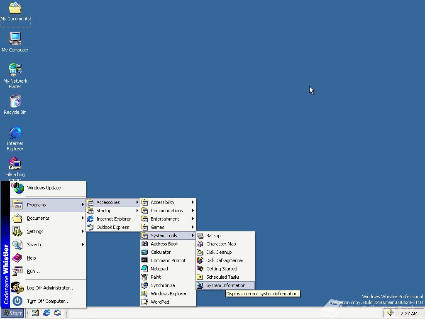This screenshot has width=425, height=319.
Task: Click the 7:27 AM system clock
Action: (x=409, y=314)
